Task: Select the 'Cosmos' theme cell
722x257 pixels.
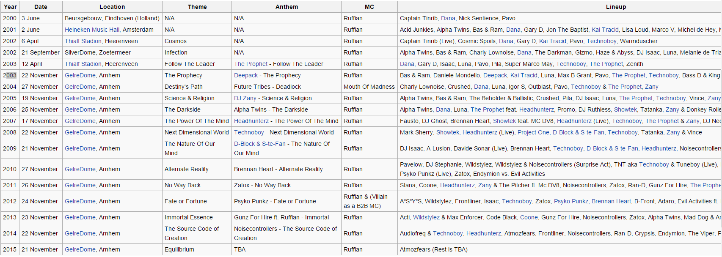Action: (197, 41)
